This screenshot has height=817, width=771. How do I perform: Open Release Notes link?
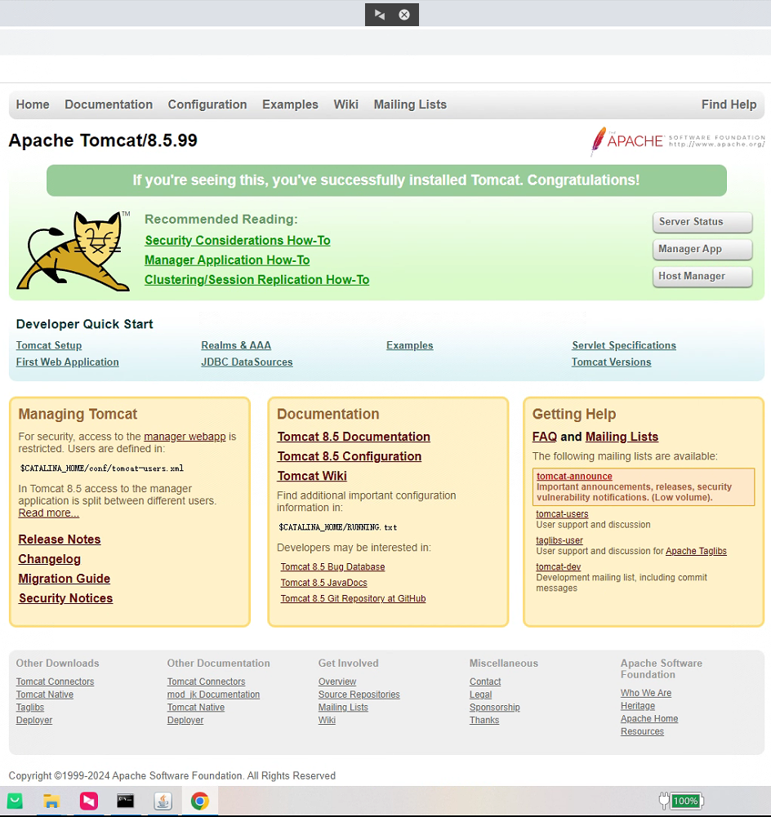pos(60,539)
